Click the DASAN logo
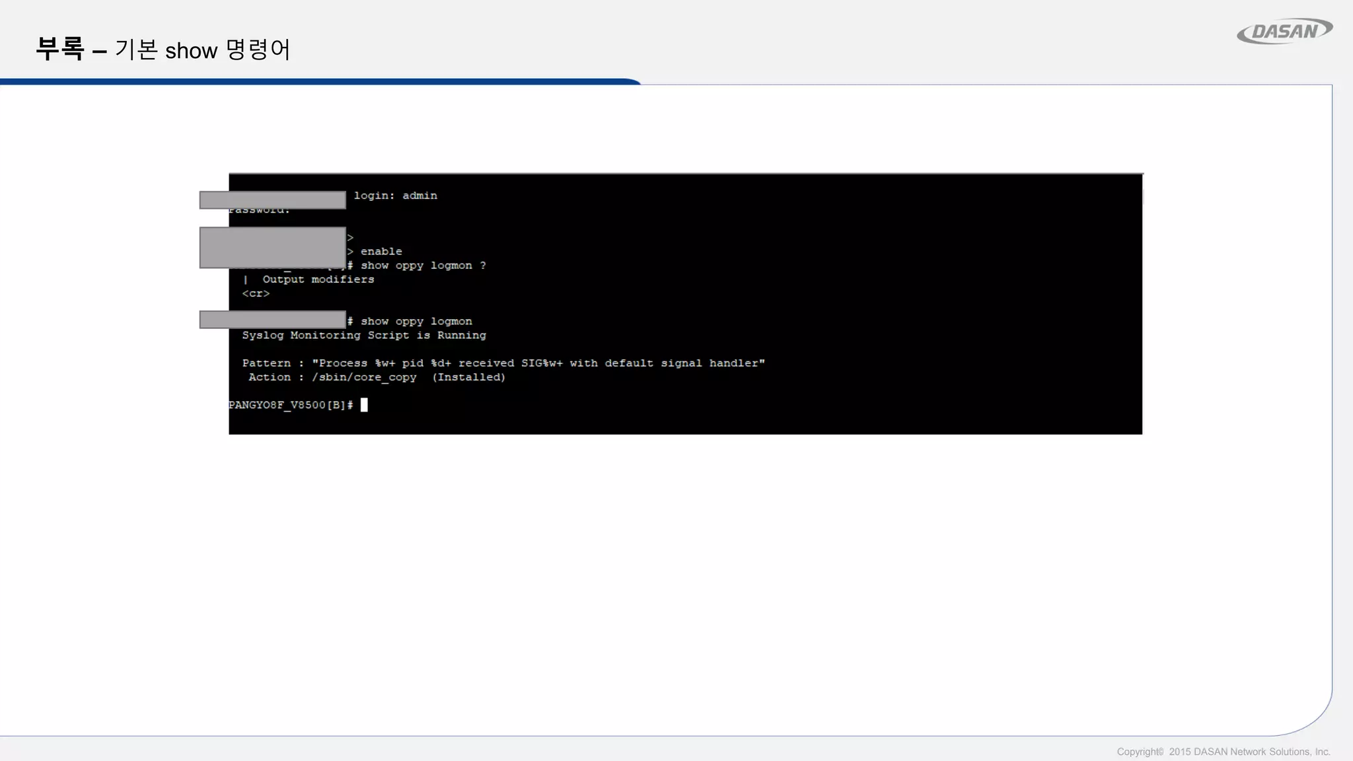1353x761 pixels. coord(1284,31)
